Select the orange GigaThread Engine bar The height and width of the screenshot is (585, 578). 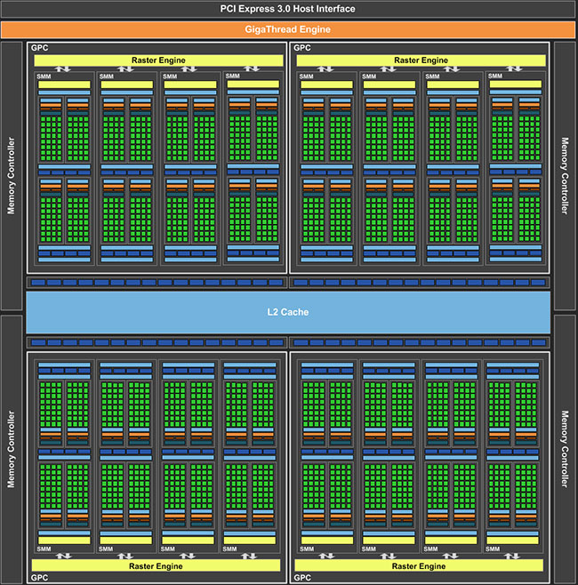[x=288, y=29]
